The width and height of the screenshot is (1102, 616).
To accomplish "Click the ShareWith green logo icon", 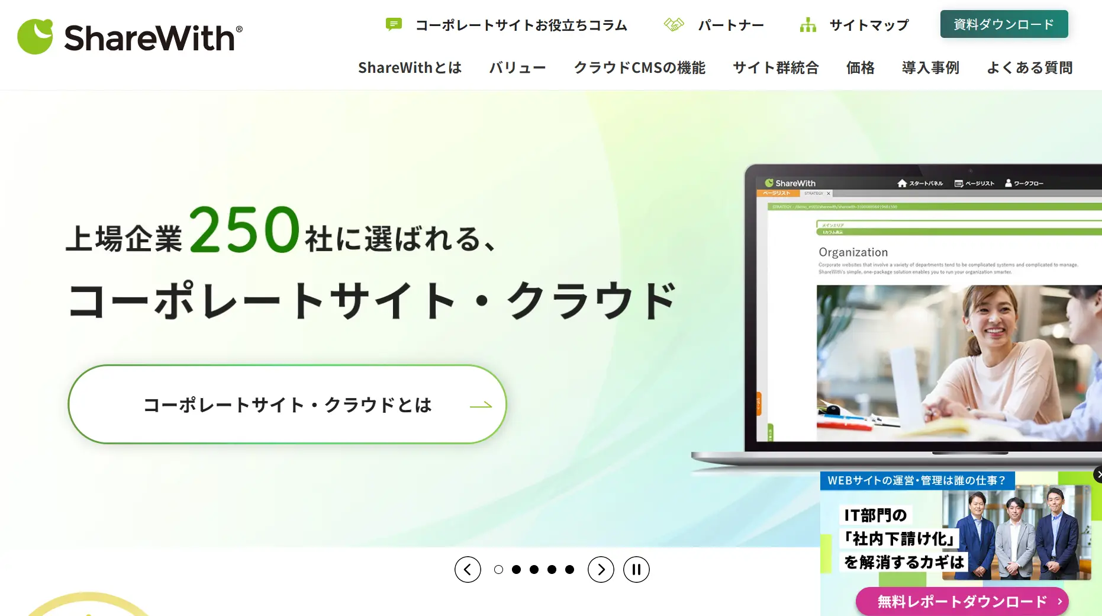I will coord(35,37).
